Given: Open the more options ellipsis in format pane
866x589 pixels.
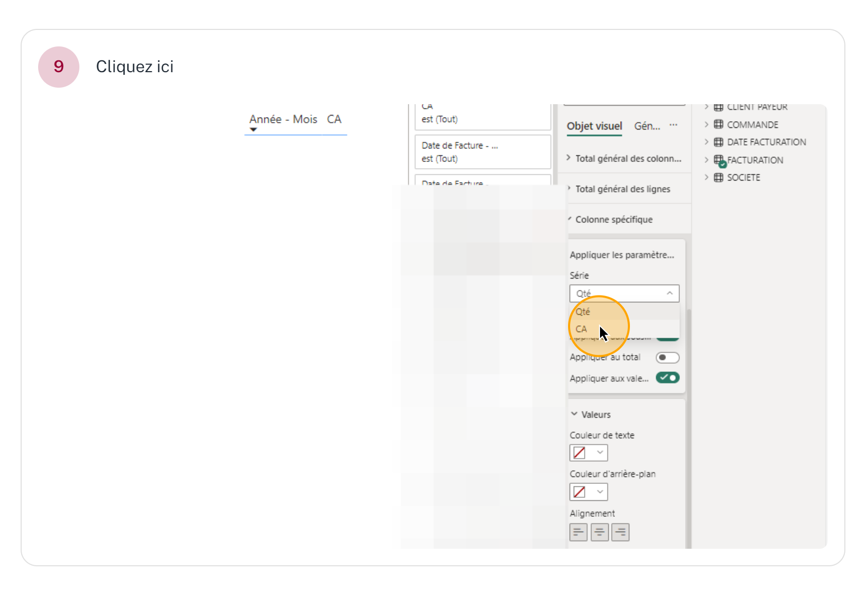Looking at the screenshot, I should click(673, 125).
